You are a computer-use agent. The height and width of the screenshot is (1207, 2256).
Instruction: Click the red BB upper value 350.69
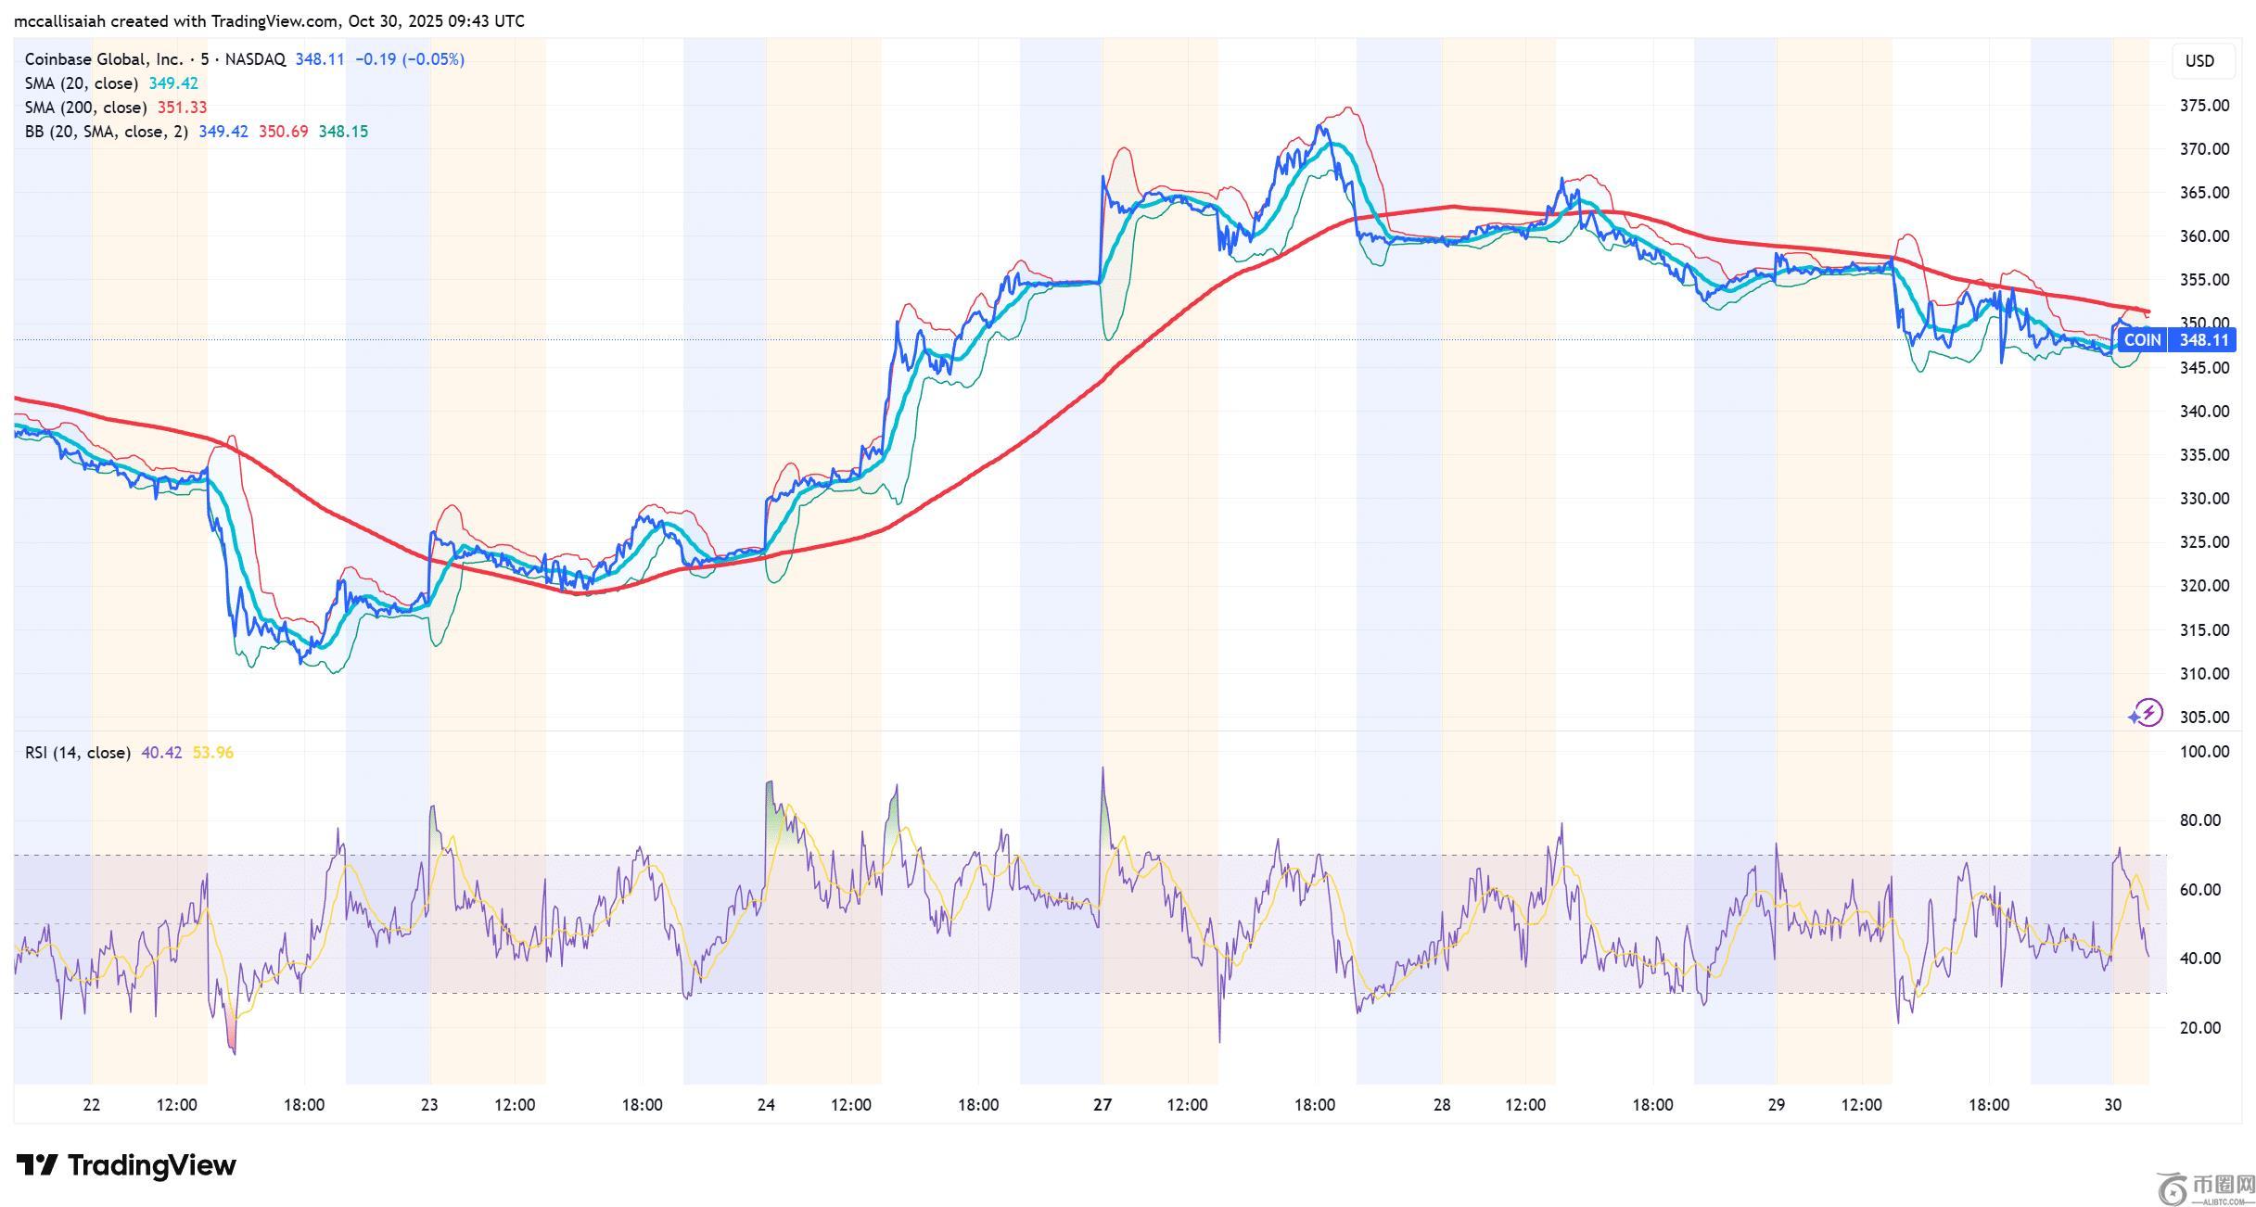[x=283, y=132]
